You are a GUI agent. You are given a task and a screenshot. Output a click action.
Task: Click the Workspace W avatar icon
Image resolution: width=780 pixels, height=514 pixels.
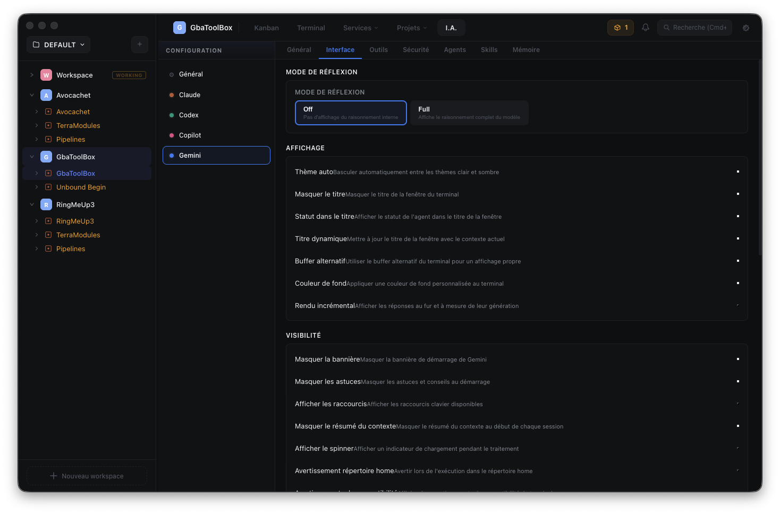46,75
